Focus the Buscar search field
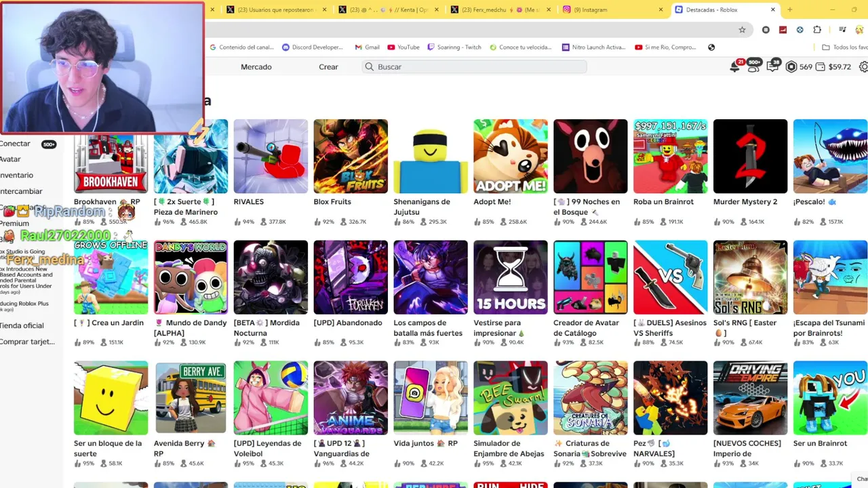The height and width of the screenshot is (488, 868). click(x=474, y=66)
